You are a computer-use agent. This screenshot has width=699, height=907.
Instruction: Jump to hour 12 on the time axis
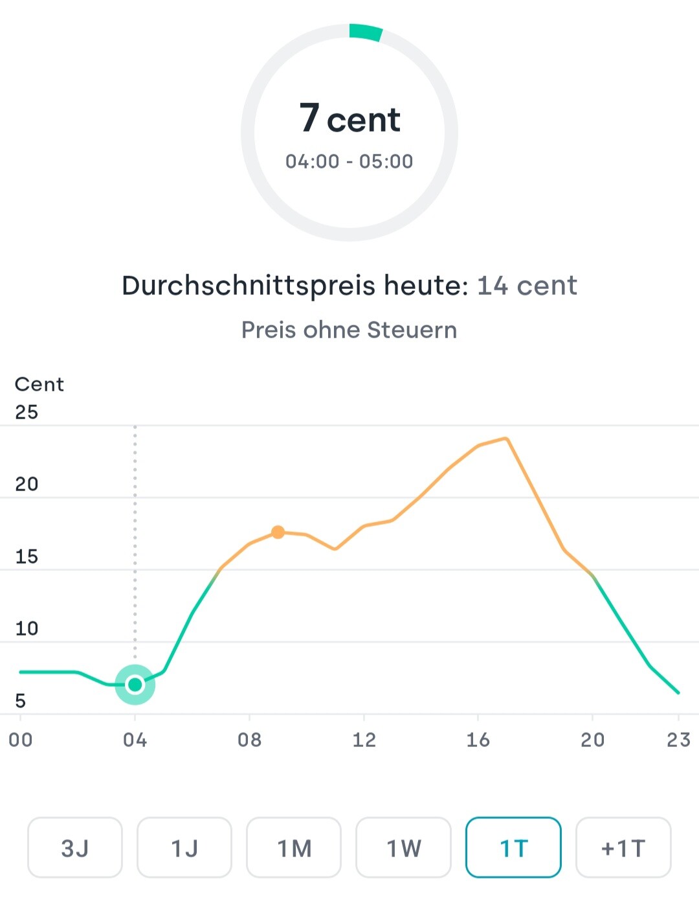click(364, 740)
